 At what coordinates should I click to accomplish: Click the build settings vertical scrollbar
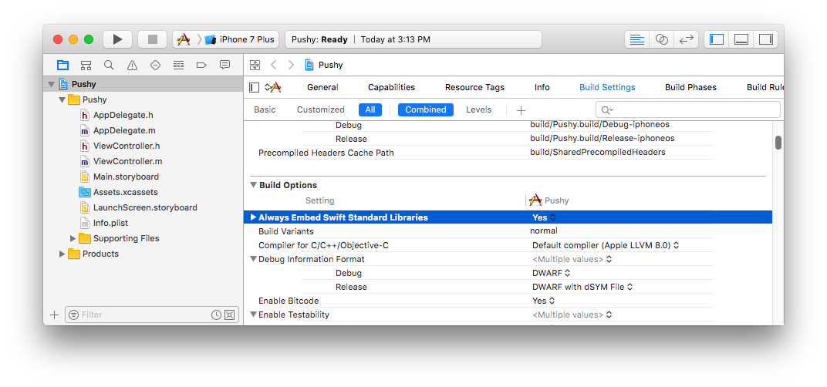778,143
